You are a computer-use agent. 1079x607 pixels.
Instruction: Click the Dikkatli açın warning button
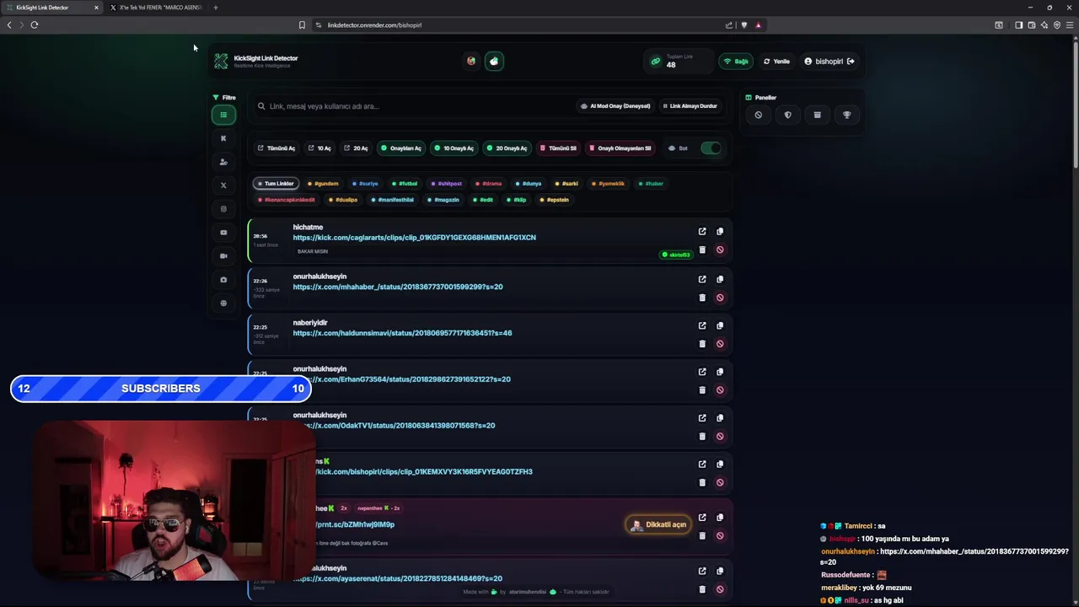(x=658, y=524)
